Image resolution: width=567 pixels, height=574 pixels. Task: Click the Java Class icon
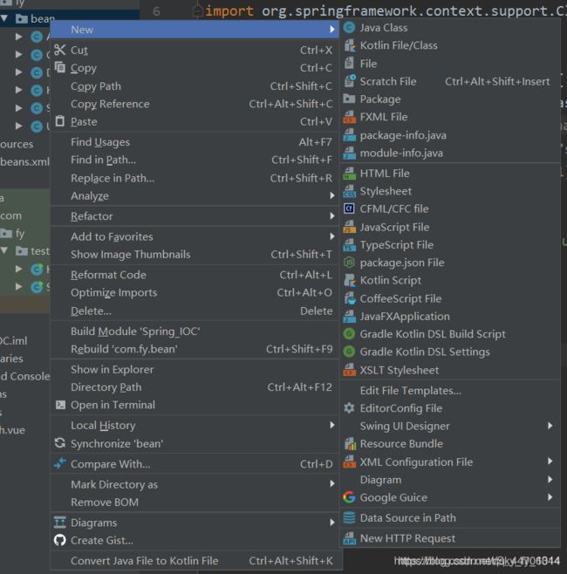[350, 27]
